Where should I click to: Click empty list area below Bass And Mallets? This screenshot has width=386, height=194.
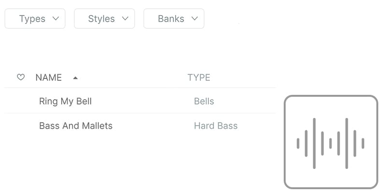click(140, 164)
